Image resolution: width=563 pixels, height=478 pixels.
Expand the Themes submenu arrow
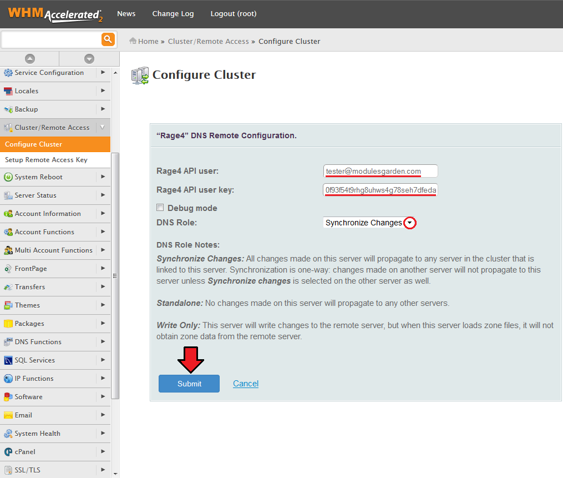coord(103,305)
